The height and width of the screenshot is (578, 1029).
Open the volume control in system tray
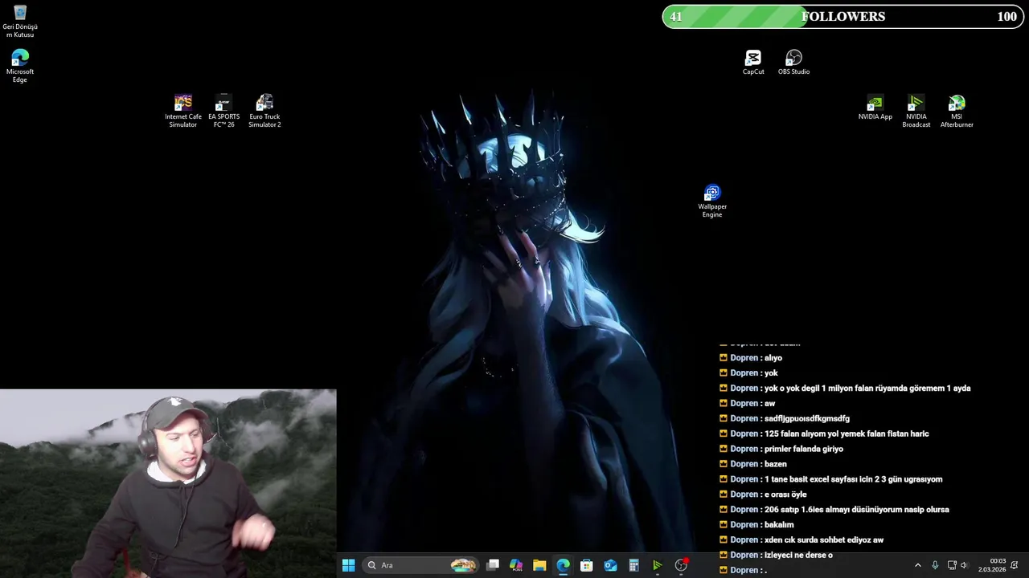965,565
